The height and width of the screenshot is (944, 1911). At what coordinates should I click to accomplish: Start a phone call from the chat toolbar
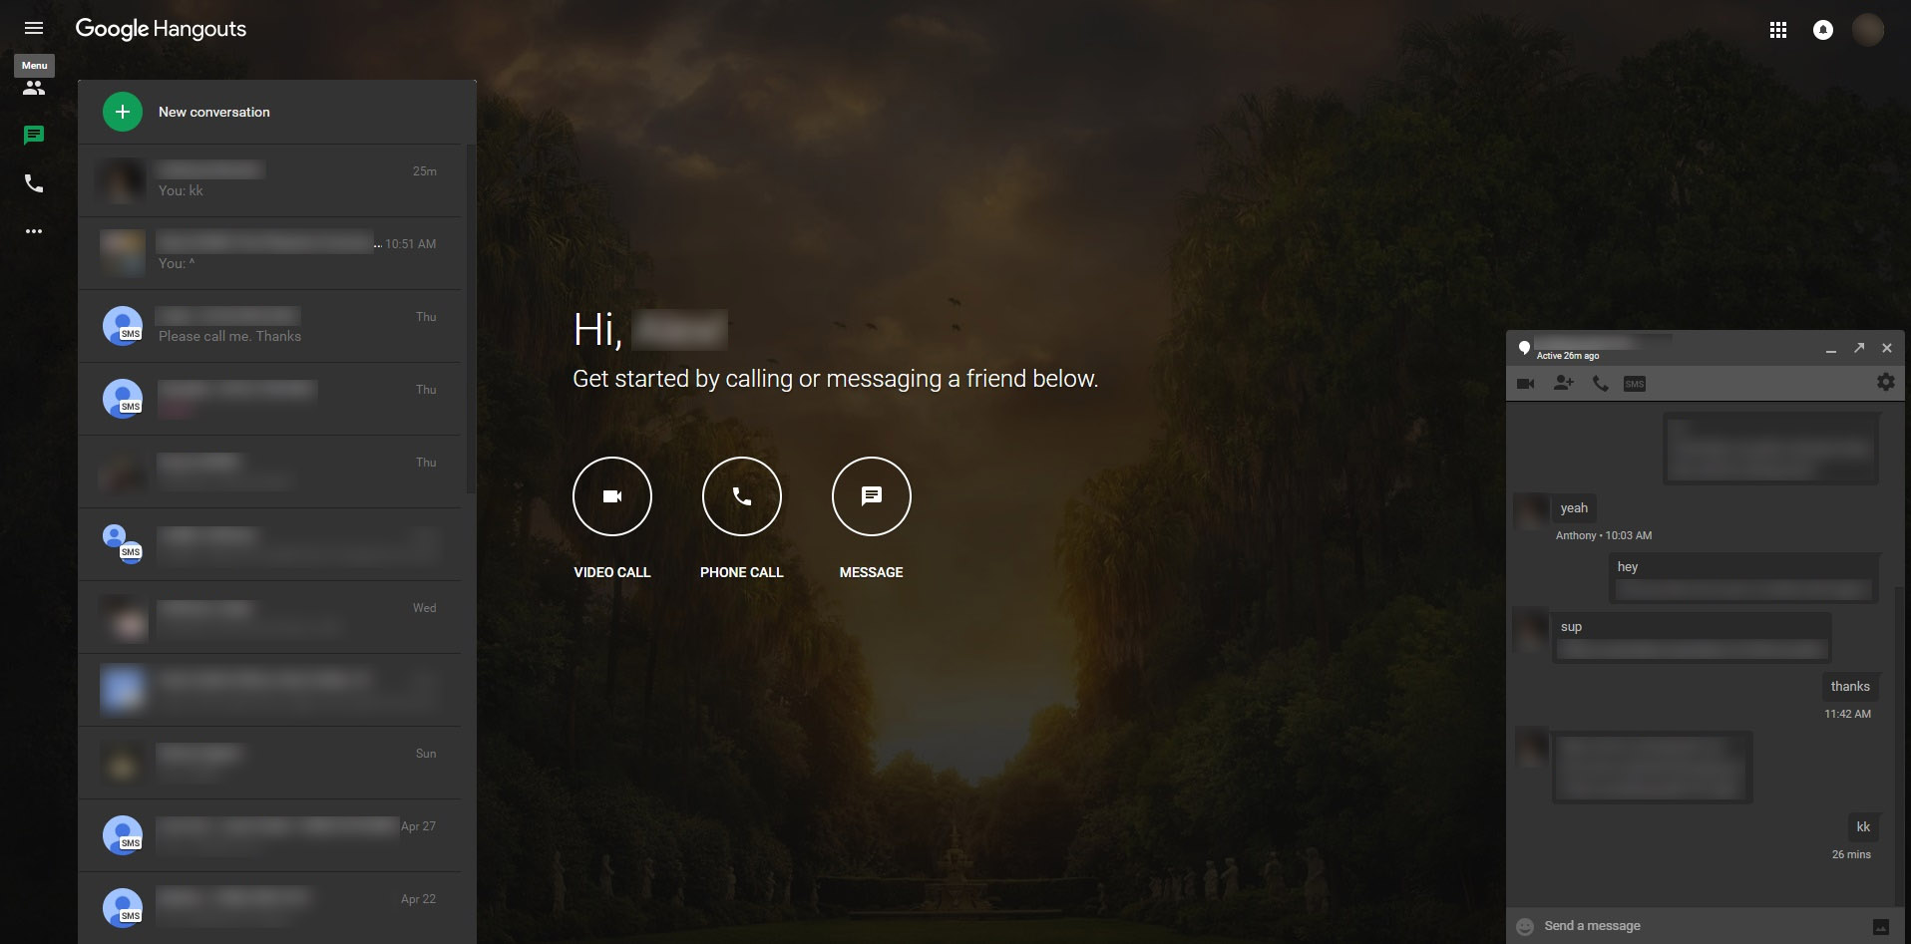tap(1600, 383)
